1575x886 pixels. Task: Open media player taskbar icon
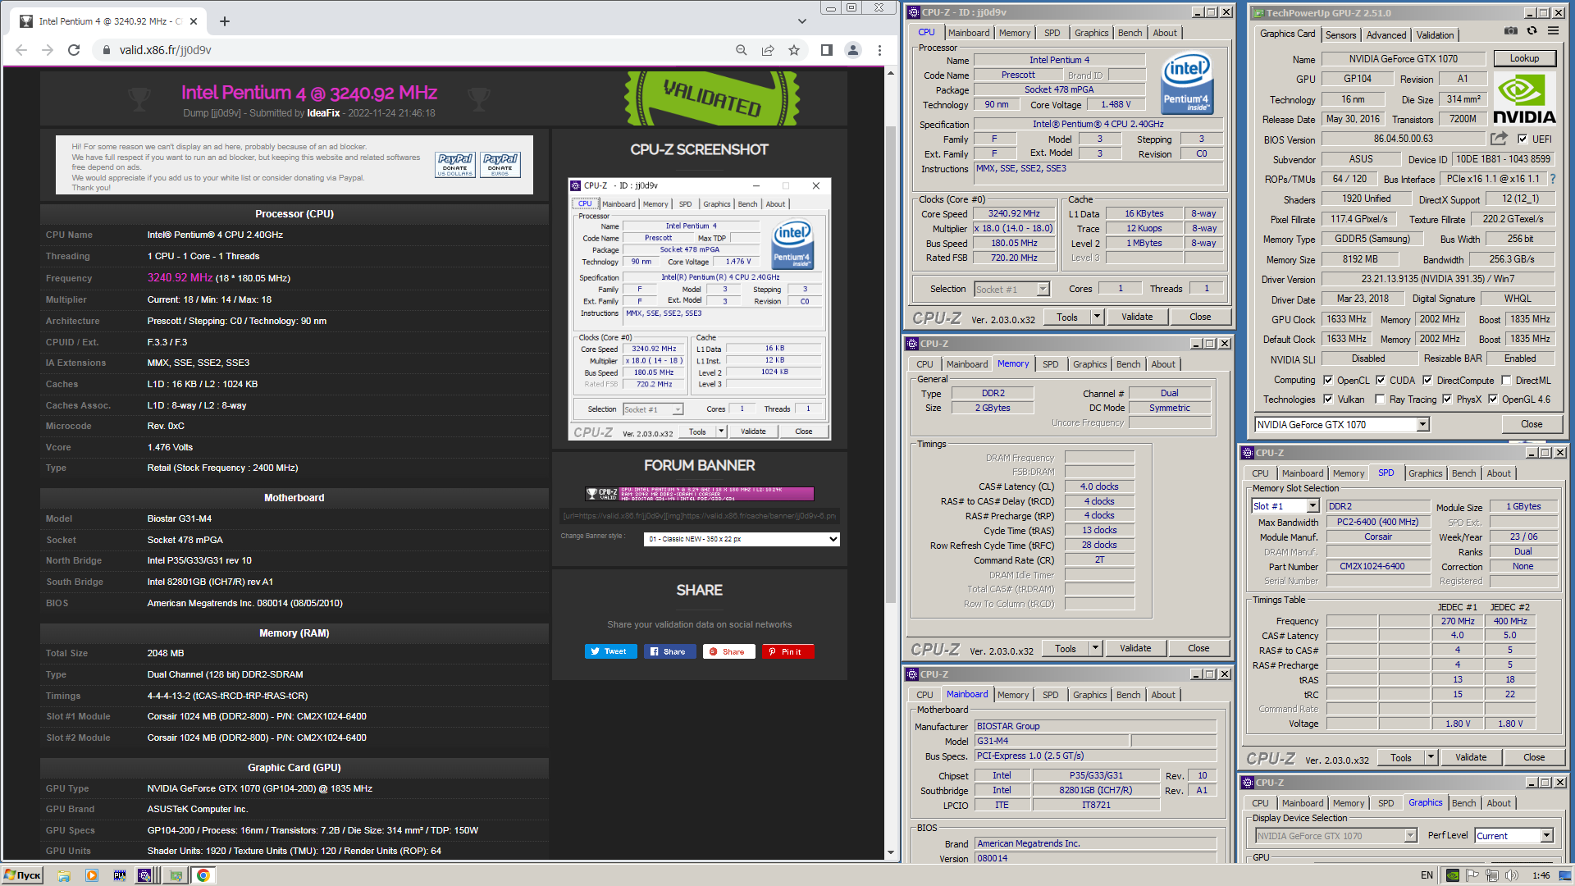tap(92, 875)
